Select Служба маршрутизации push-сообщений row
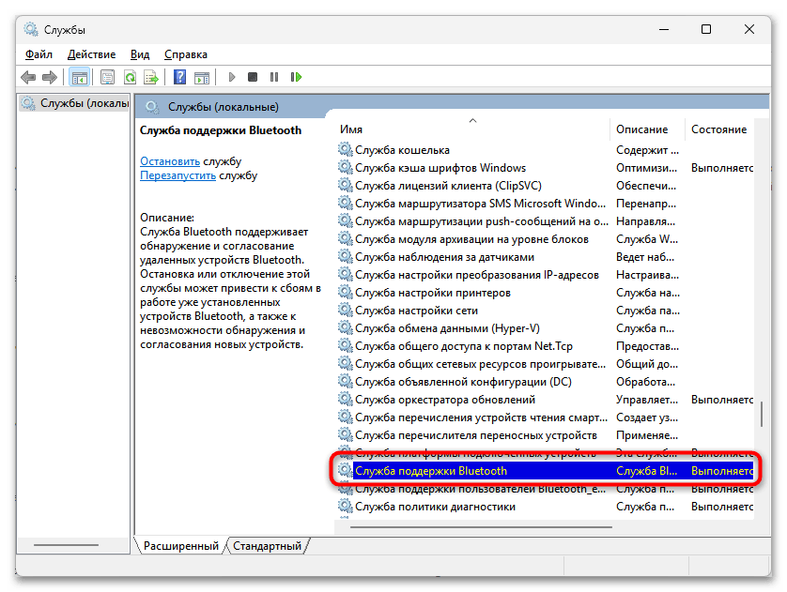 tap(545, 221)
